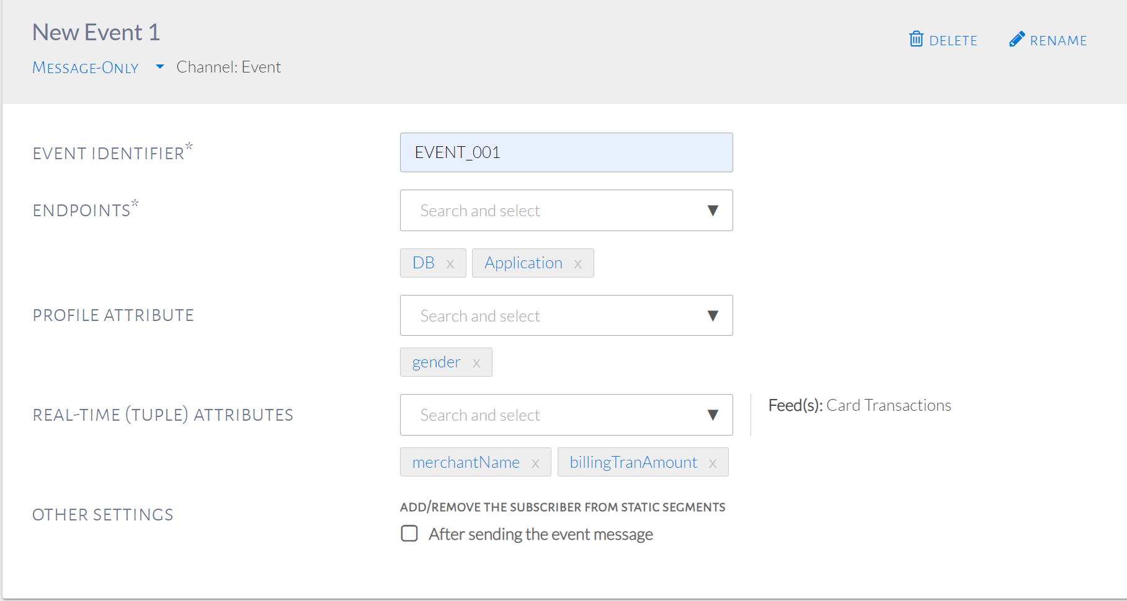Click the Message-Only link
1127x601 pixels.
(86, 68)
